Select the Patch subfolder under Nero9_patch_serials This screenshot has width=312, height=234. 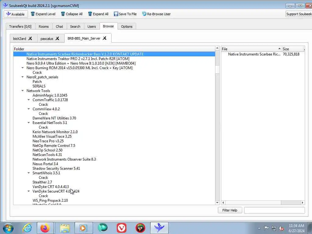[x=37, y=82]
